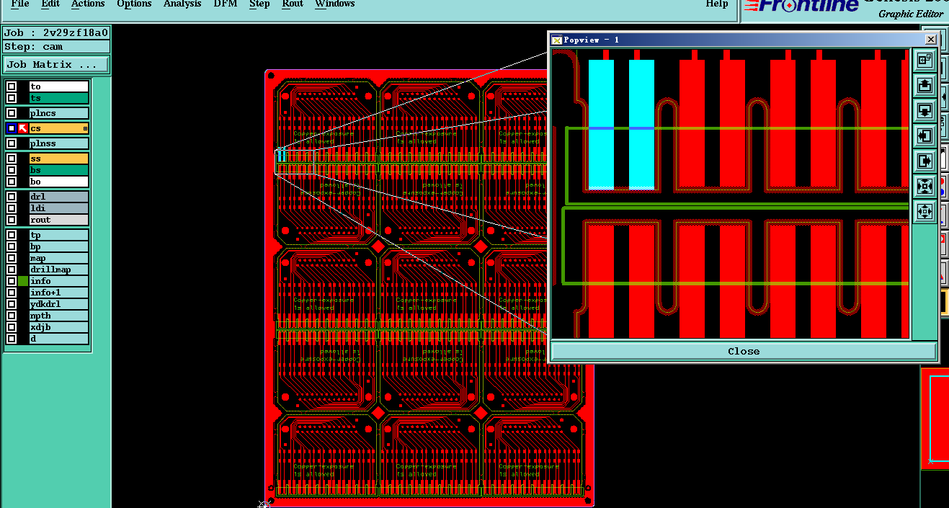Select the 'bp' layer name
Viewport: 949px width, 508px height.
click(x=58, y=246)
